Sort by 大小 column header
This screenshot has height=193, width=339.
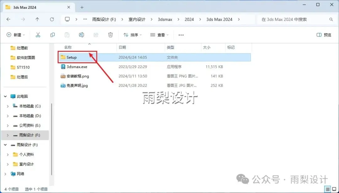(207, 47)
